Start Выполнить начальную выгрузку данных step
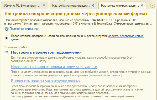157x100 pixels. tap(46, 81)
